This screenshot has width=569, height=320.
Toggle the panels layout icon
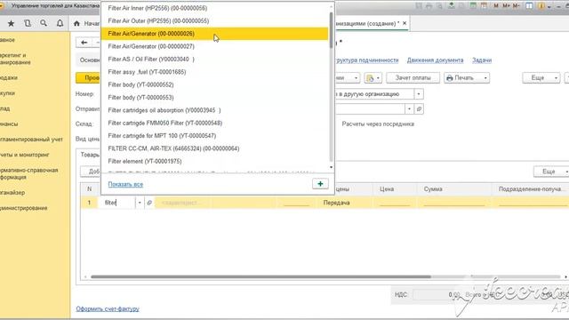(x=530, y=6)
